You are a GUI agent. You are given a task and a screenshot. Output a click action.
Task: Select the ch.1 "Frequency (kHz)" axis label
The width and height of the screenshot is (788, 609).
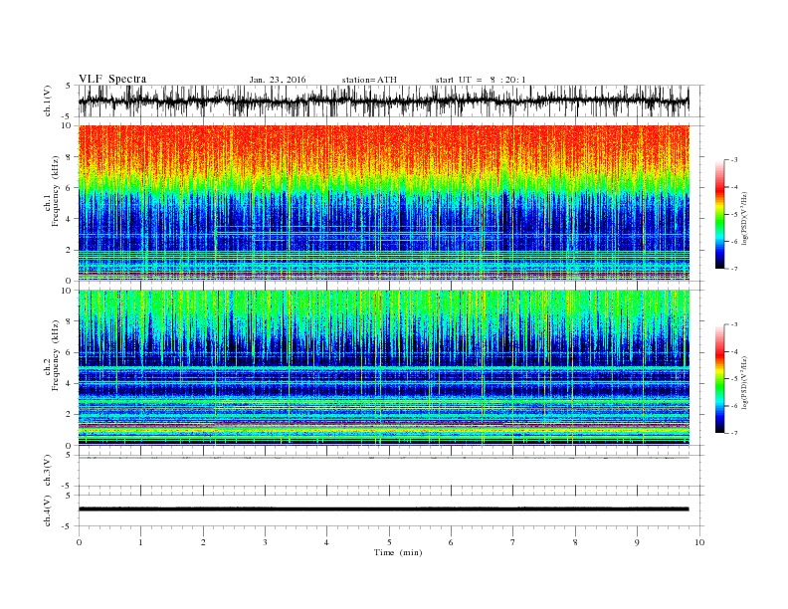click(x=55, y=191)
